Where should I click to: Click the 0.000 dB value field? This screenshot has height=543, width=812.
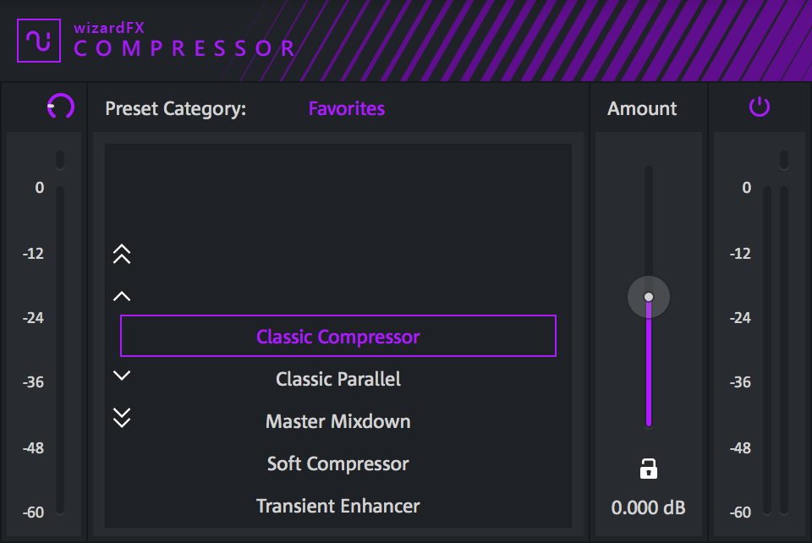click(649, 507)
